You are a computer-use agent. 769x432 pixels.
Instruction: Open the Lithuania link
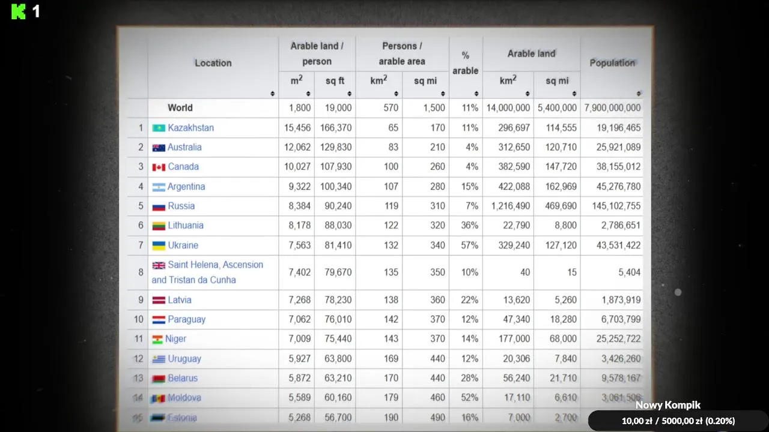tap(186, 226)
